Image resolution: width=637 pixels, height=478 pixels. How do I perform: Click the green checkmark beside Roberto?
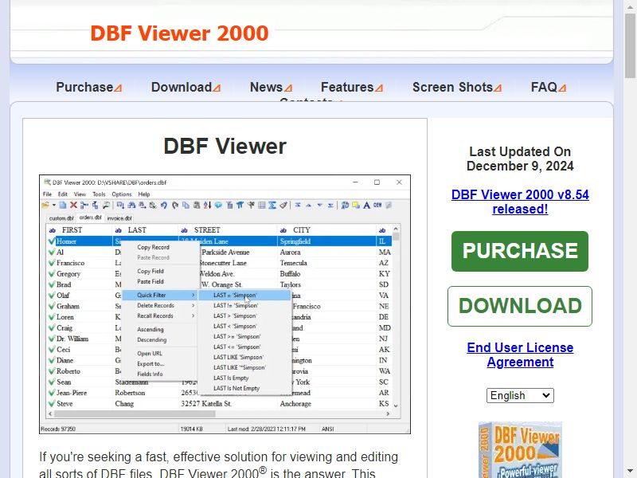(52, 371)
